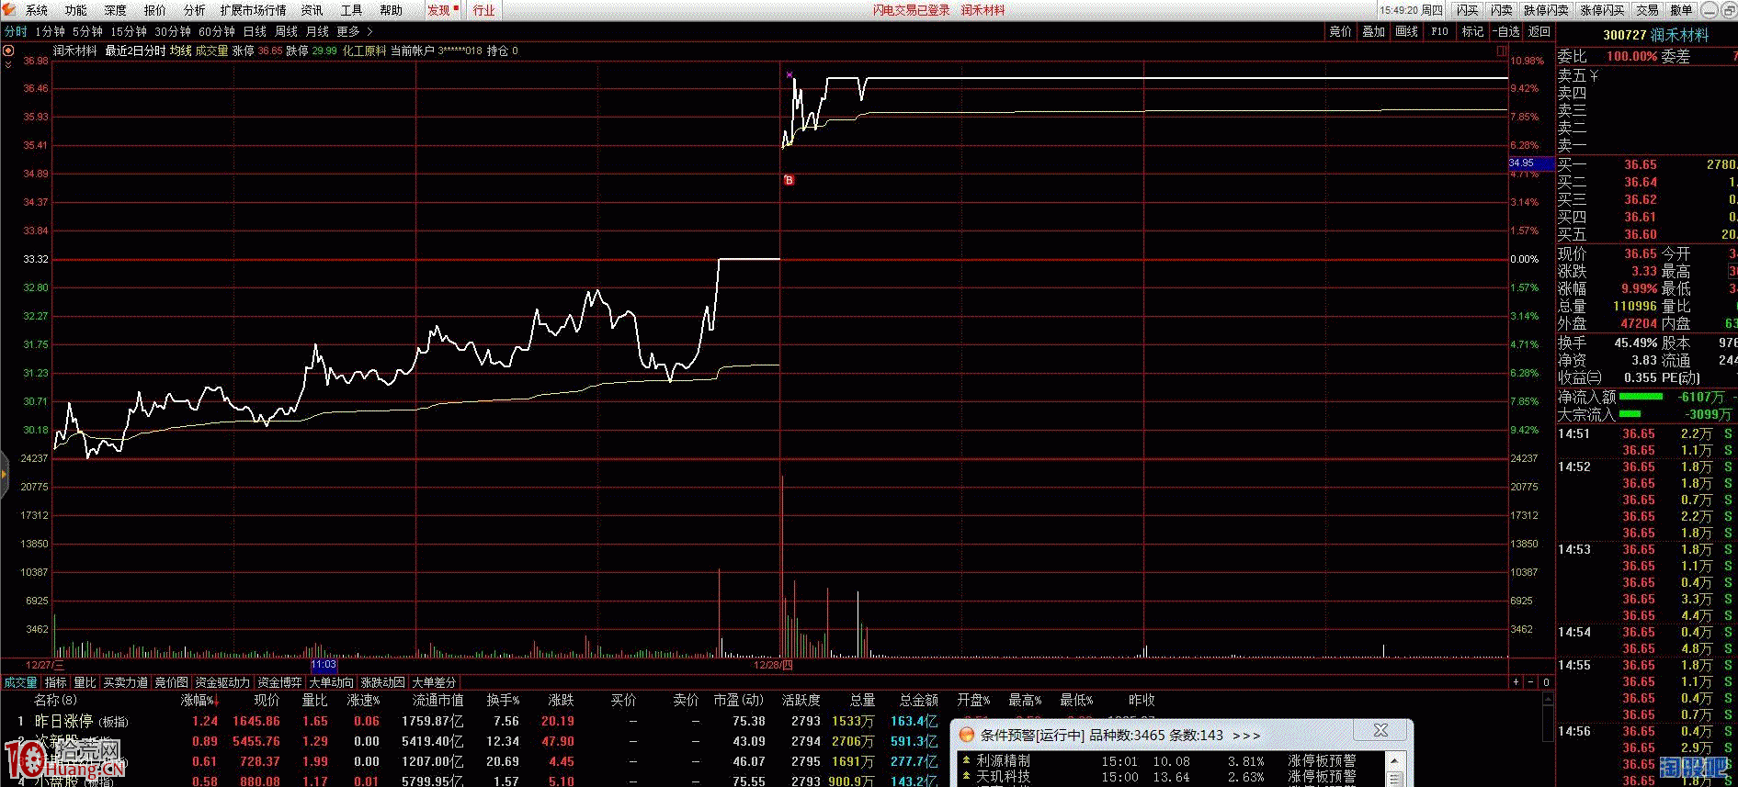Select the 分时 timeframe tab
This screenshot has width=1738, height=787.
tap(16, 31)
